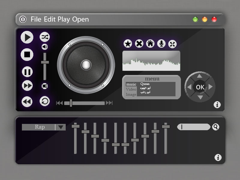Click the green window button
This screenshot has height=180, width=240.
(195, 19)
